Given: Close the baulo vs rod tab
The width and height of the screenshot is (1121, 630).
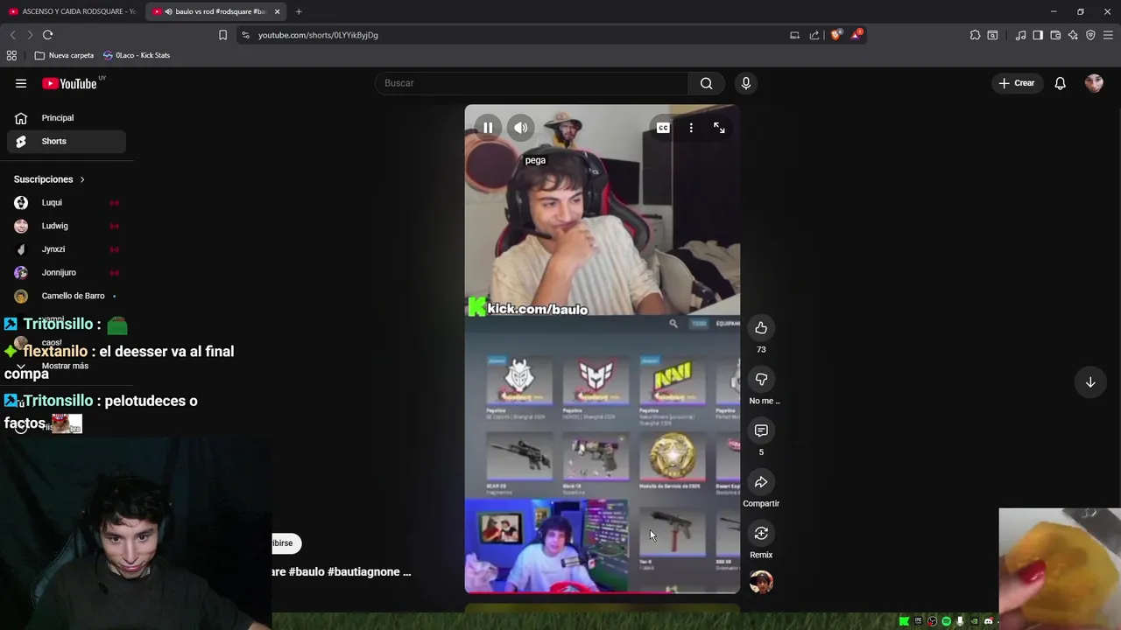Looking at the screenshot, I should [x=278, y=11].
